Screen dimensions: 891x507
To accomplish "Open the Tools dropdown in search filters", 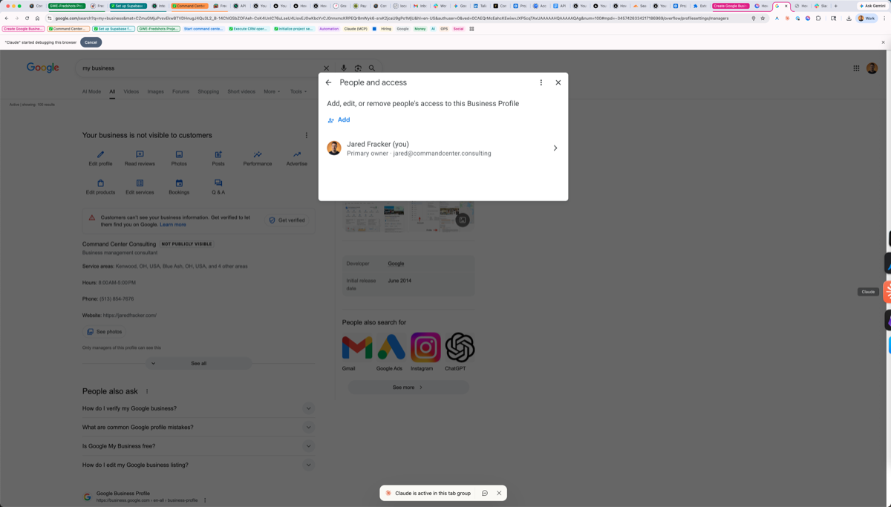I will coord(299,91).
